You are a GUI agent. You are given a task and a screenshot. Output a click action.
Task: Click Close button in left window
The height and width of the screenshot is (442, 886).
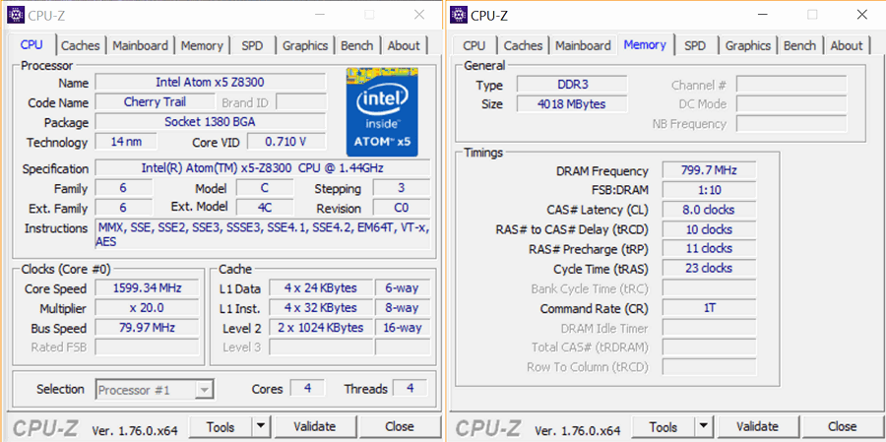(400, 426)
